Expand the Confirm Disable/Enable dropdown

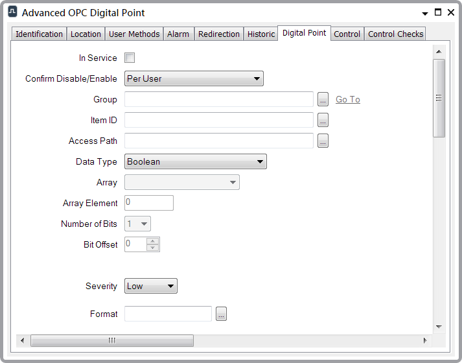193,79
